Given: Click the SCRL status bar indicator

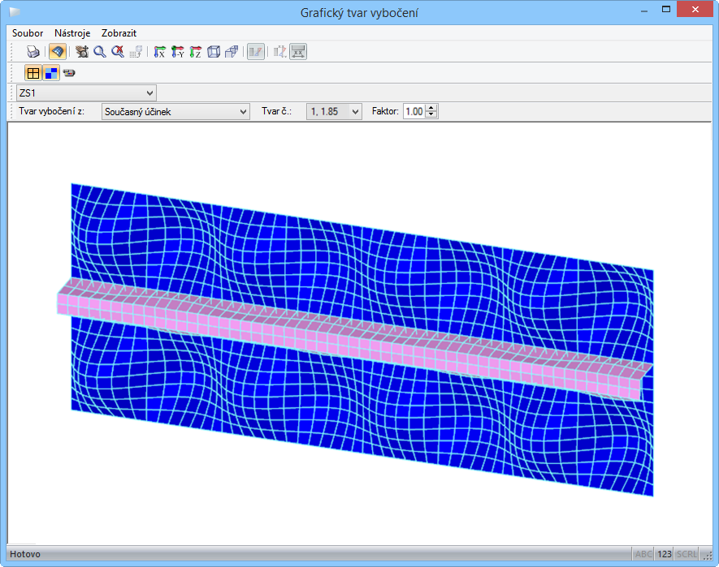Looking at the screenshot, I should (687, 554).
